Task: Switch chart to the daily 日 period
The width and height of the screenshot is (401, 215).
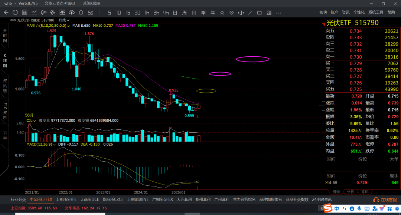Action: 175,13
